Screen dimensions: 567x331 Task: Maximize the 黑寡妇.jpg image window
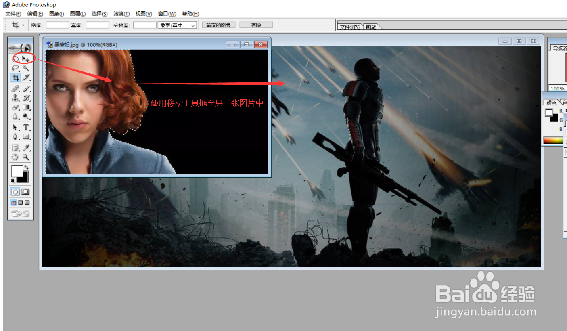point(247,44)
